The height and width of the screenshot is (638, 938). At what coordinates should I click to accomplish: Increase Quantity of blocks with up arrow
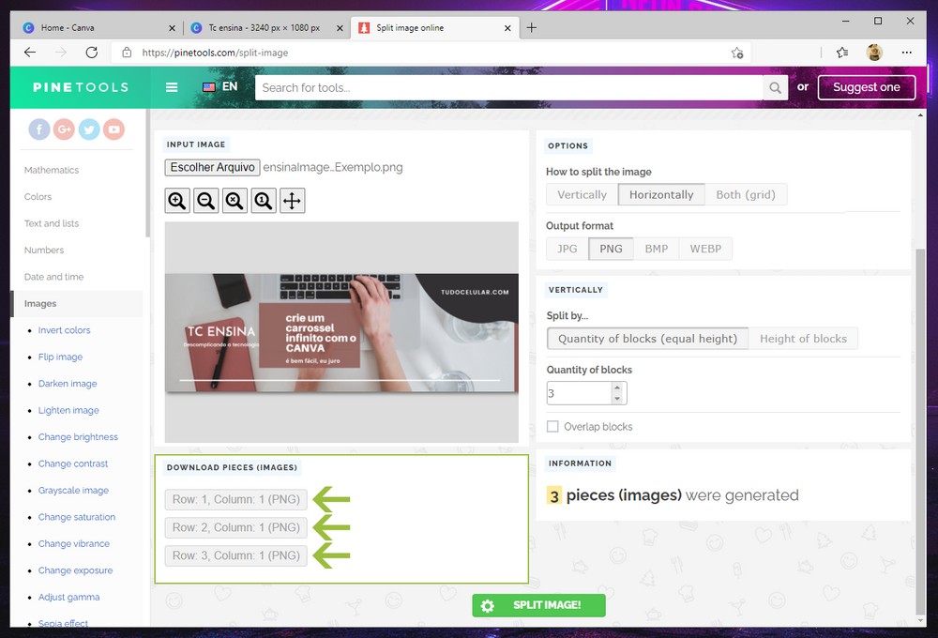[617, 387]
